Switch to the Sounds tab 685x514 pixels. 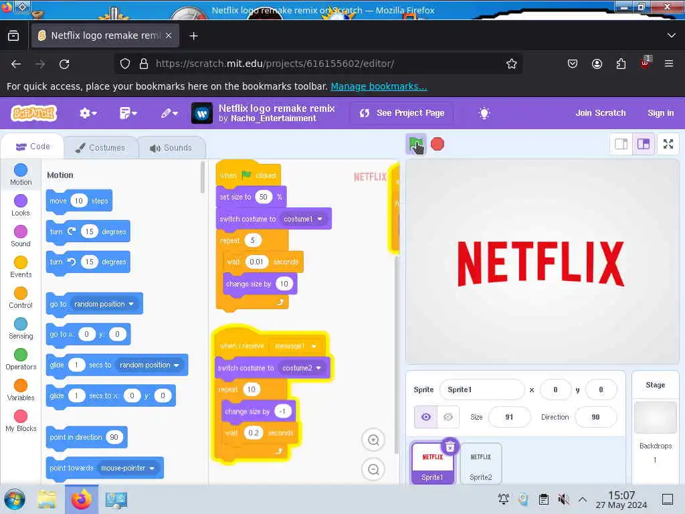pyautogui.click(x=171, y=148)
